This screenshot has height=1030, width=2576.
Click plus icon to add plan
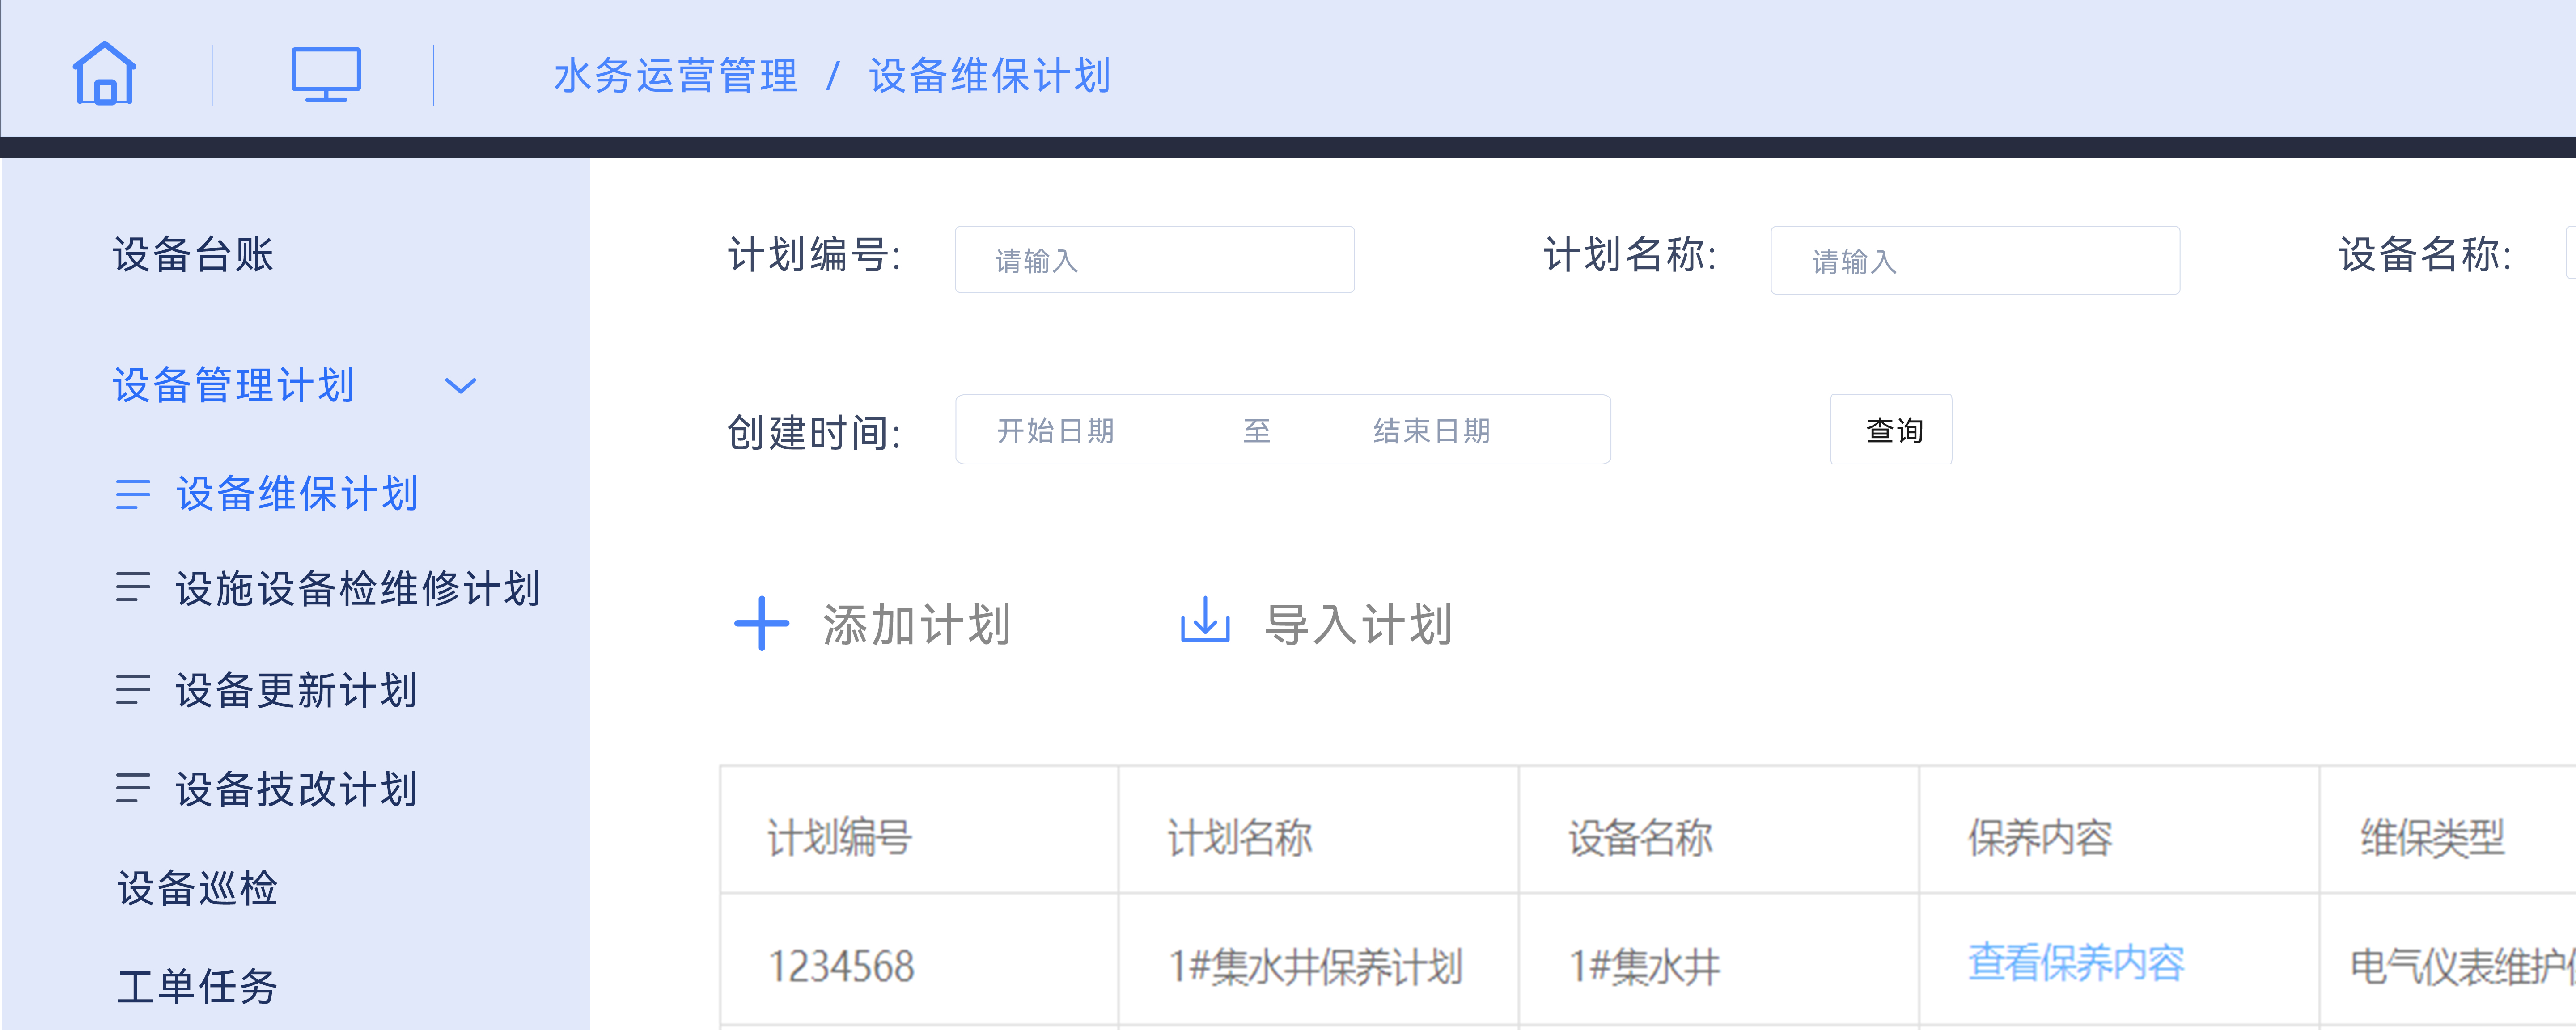tap(762, 624)
